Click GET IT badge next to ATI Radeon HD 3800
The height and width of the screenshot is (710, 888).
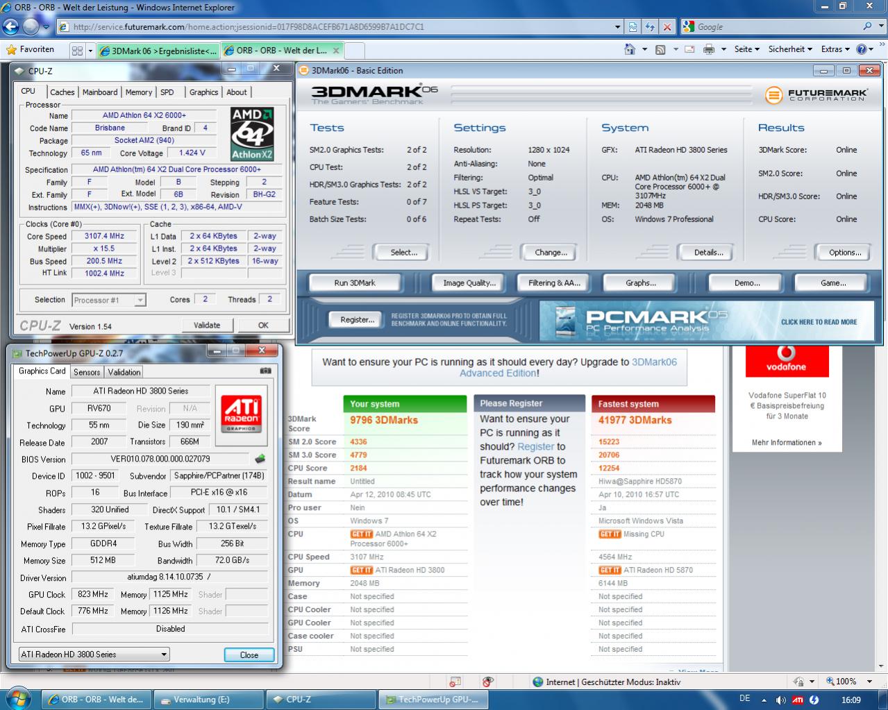click(361, 570)
